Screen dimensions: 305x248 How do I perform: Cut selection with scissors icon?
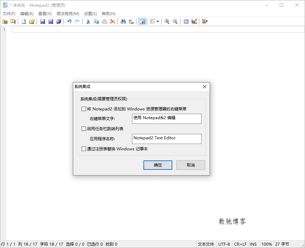pos(88,21)
